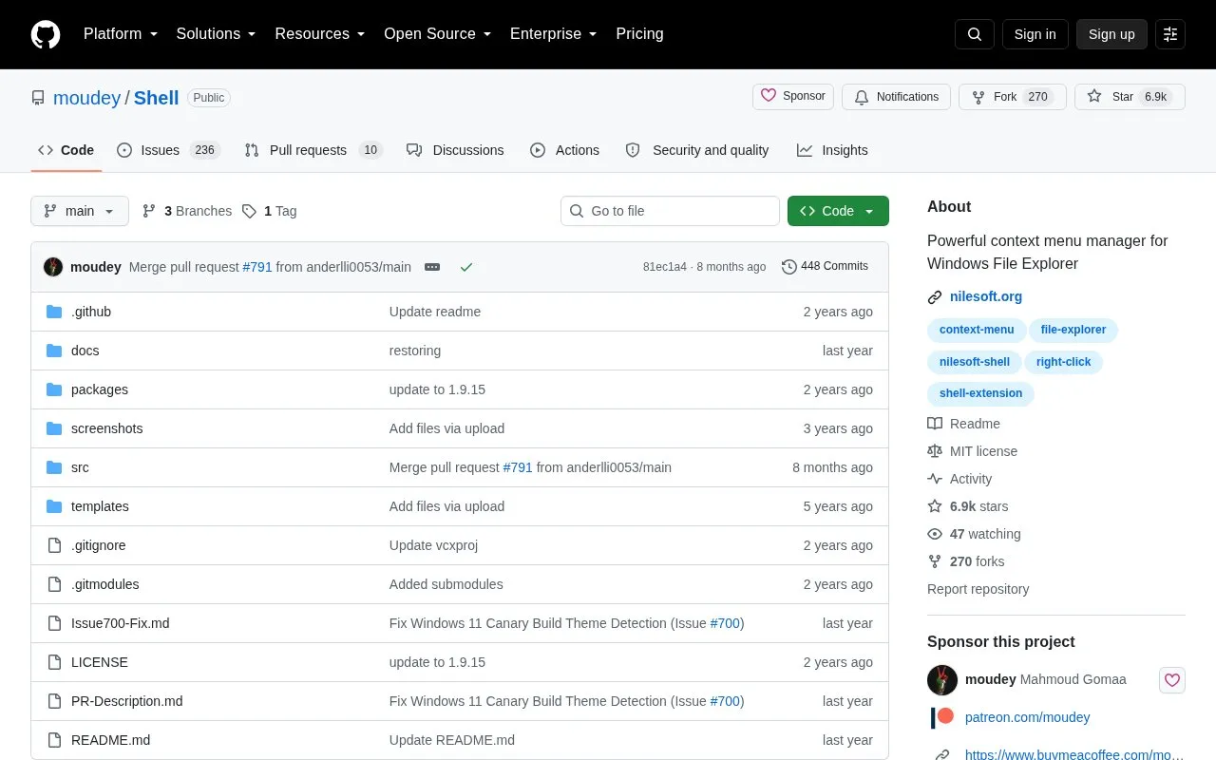Viewport: 1216px width, 760px height.
Task: Fork the Shell repository
Action: point(1013,97)
